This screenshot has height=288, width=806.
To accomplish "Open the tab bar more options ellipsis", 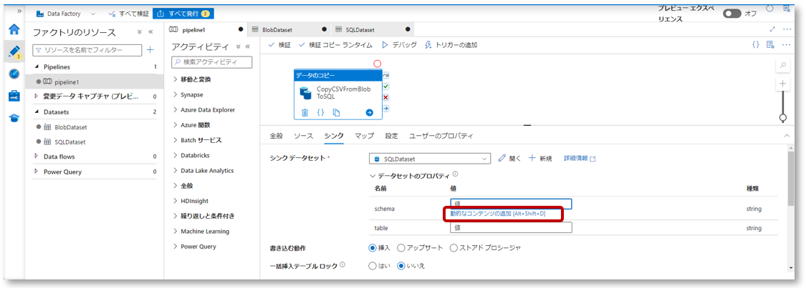I will (x=787, y=30).
